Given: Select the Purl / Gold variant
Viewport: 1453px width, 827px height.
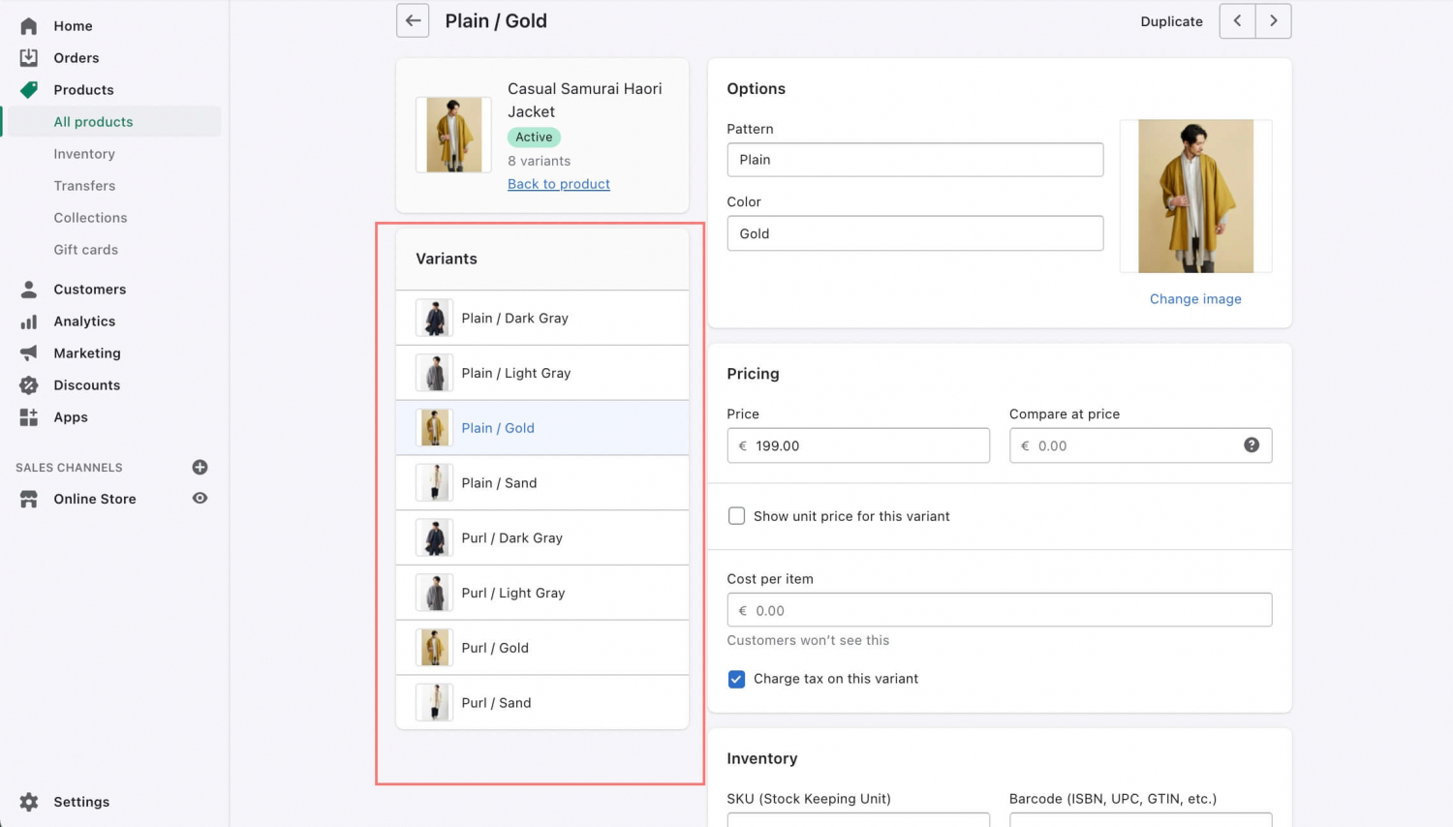Looking at the screenshot, I should tap(495, 647).
